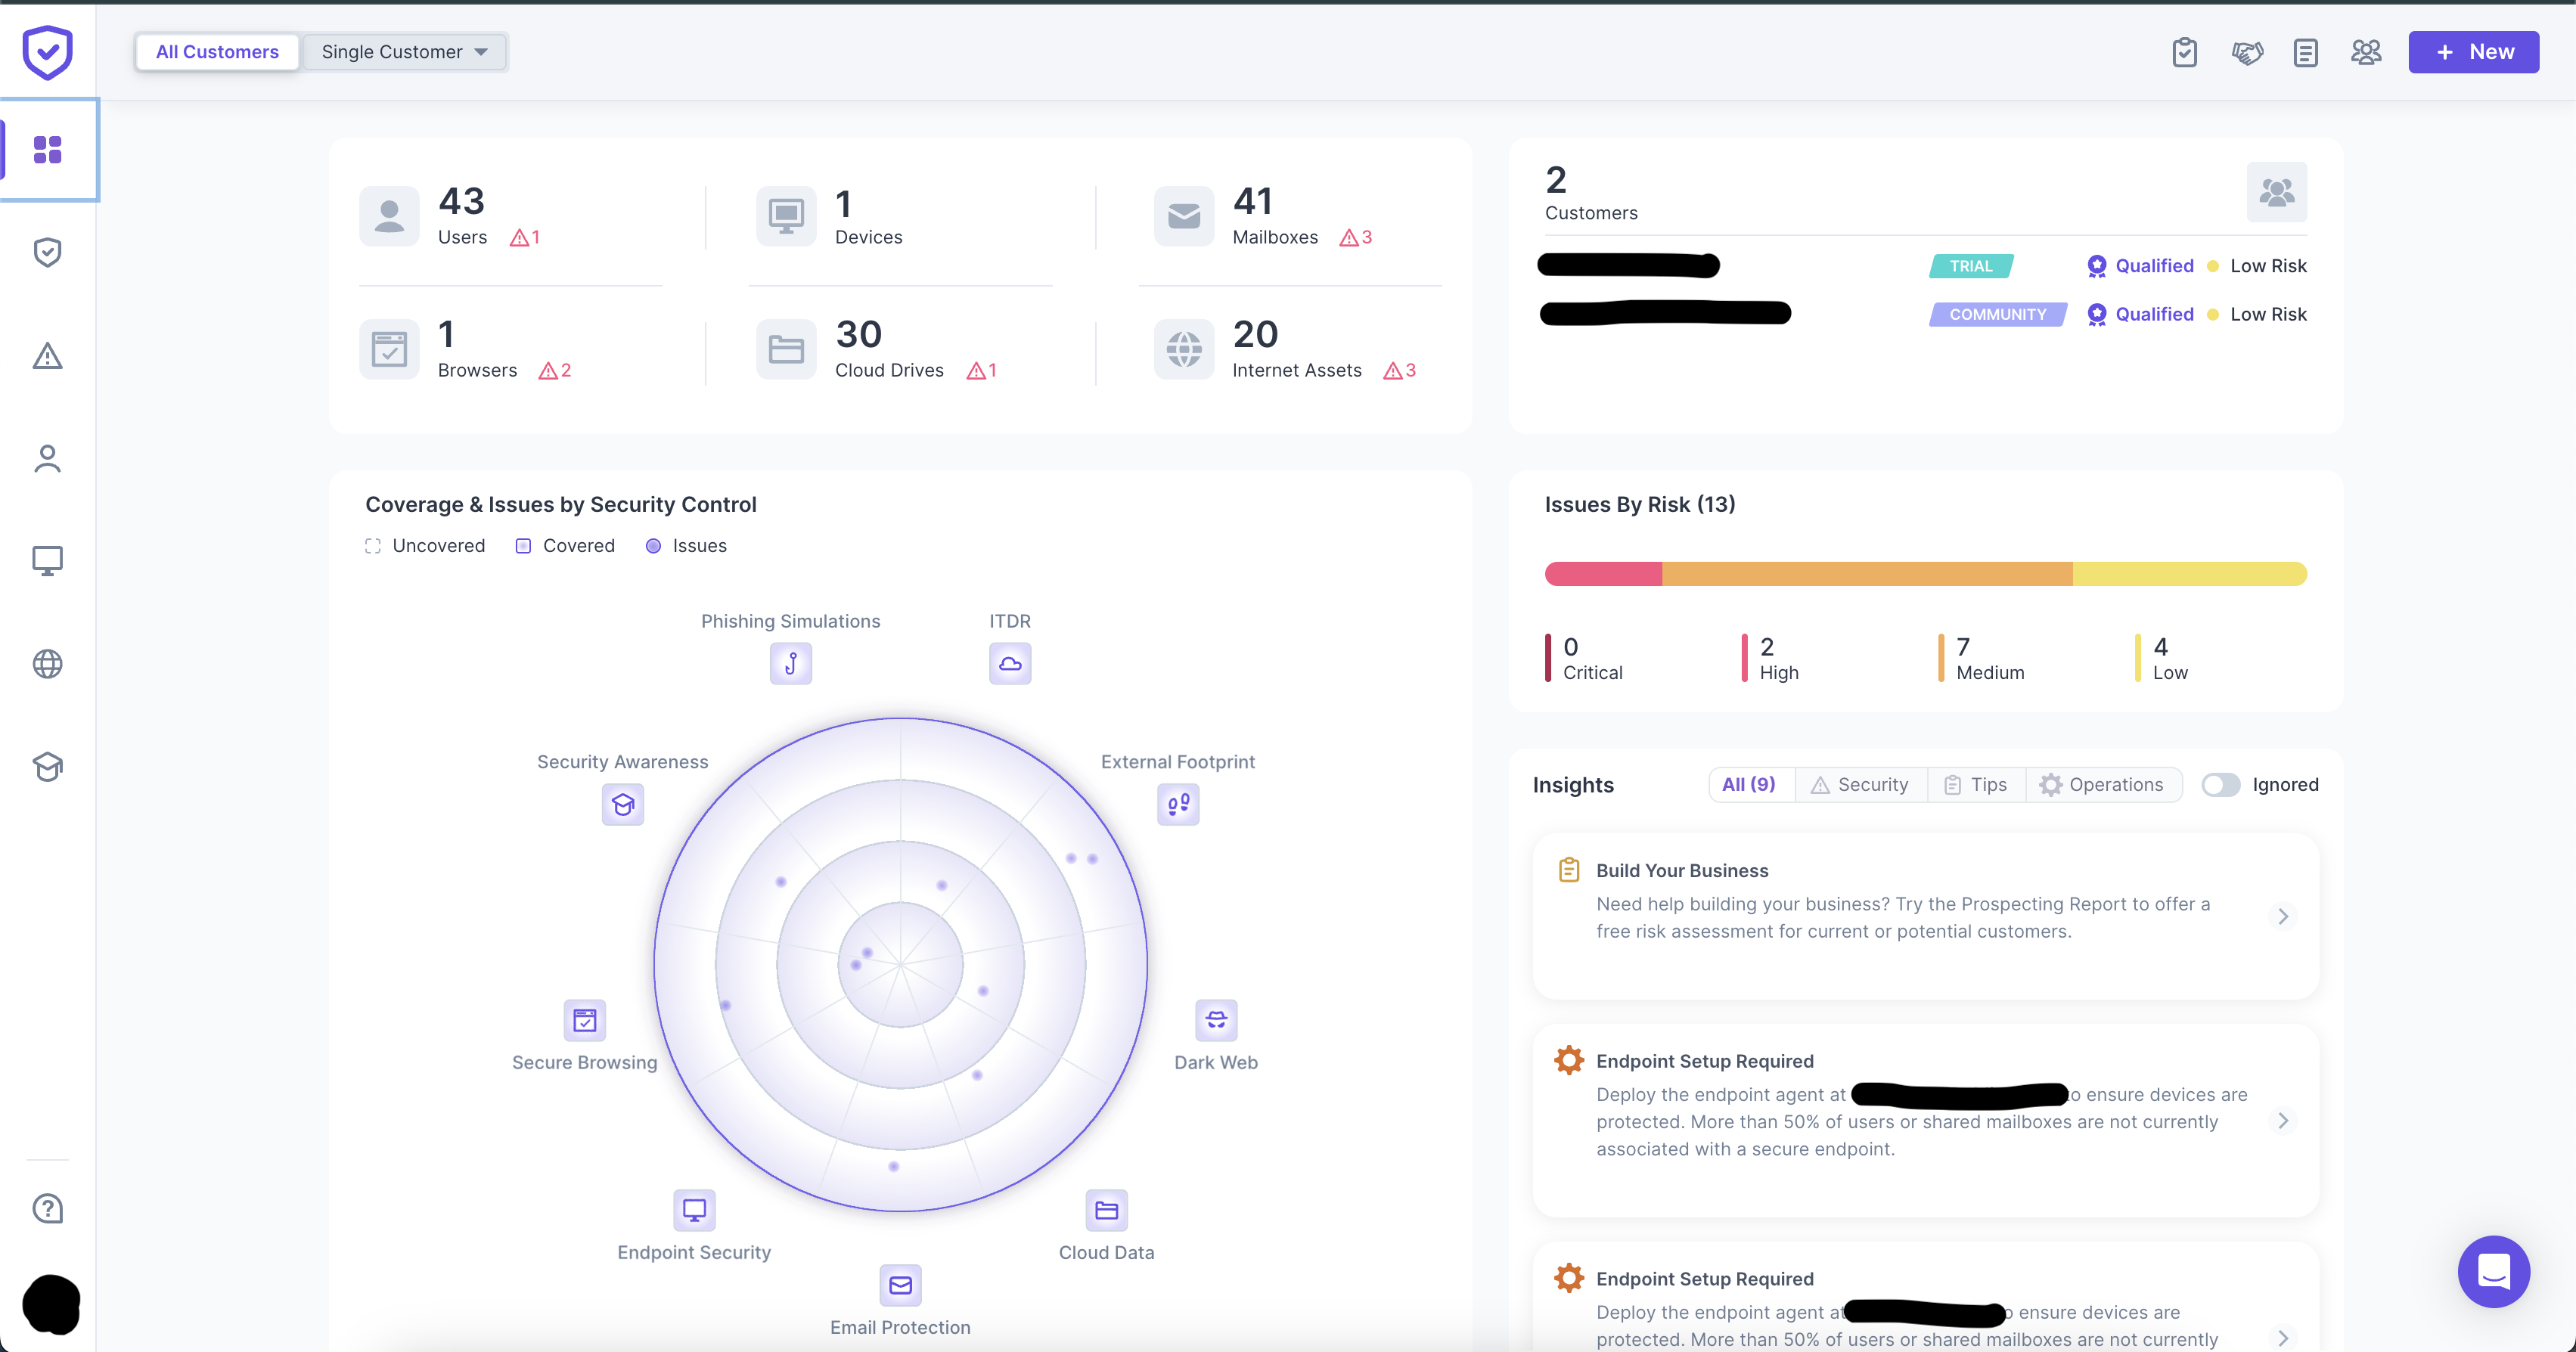Open the graduation cap sidebar icon

[47, 767]
